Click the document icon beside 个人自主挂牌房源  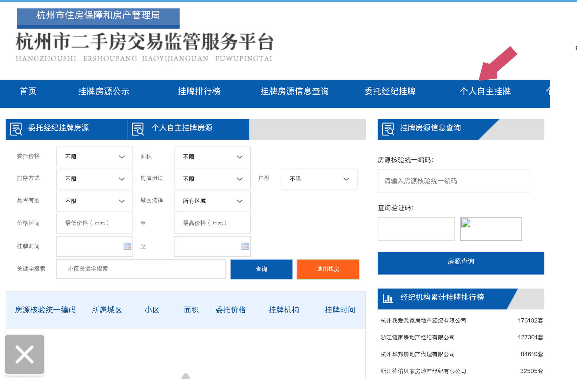point(138,129)
